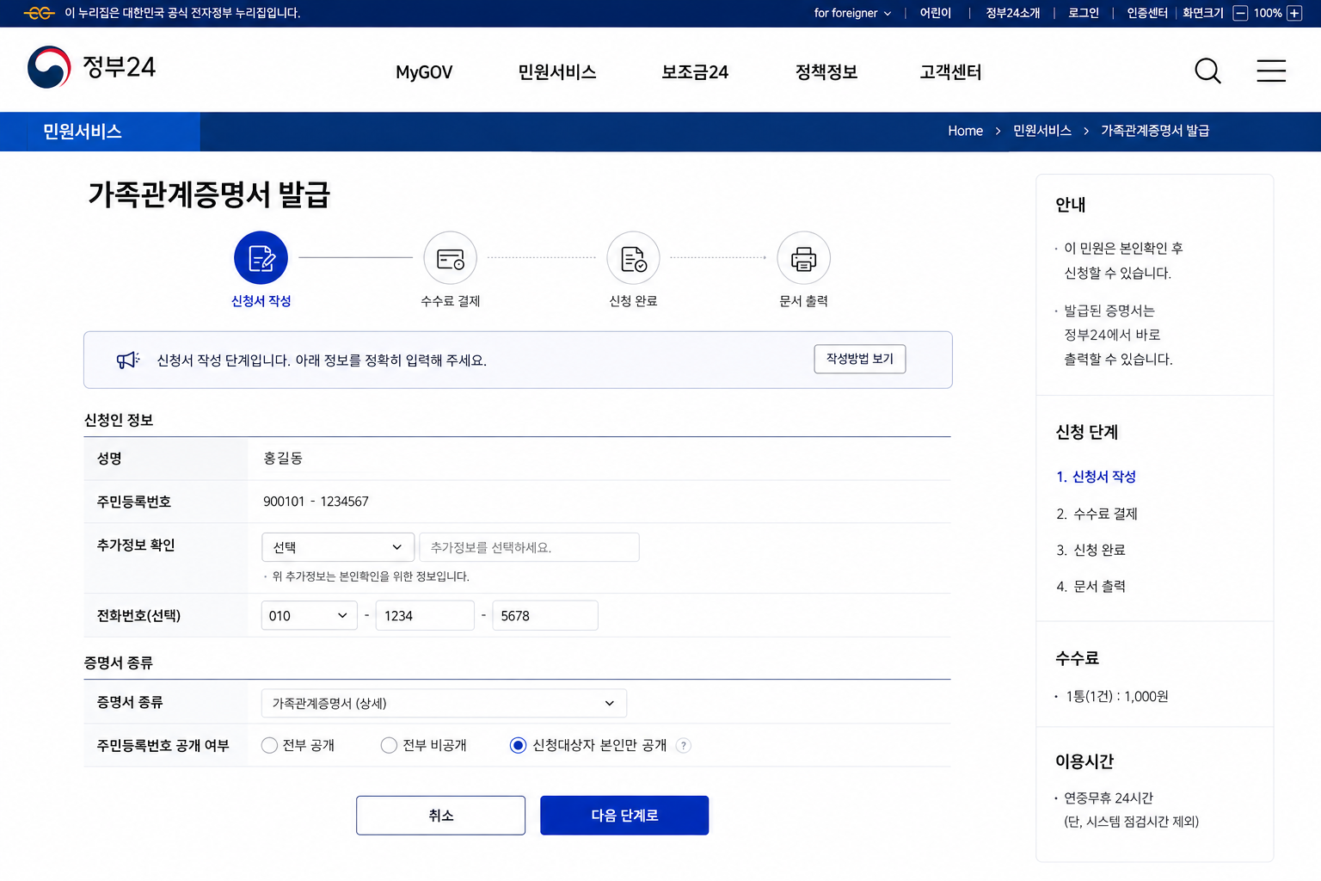
Task: Click the fee text 1통(1건) : 1,000원
Action: pos(1116,696)
